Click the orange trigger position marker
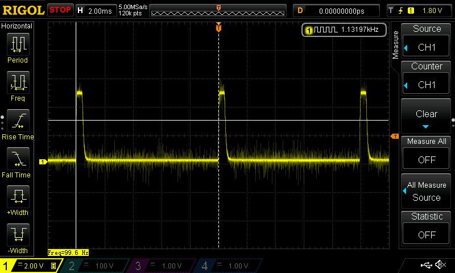Image resolution: width=455 pixels, height=273 pixels. point(219,28)
